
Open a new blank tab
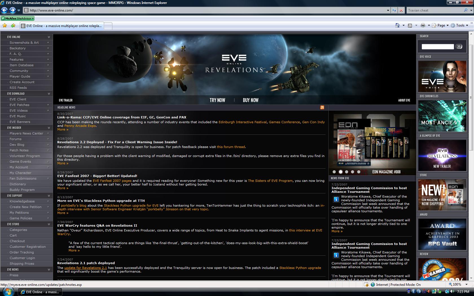(108, 26)
